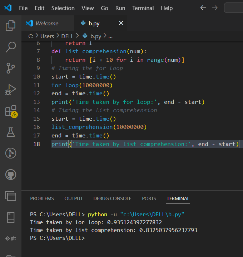Screen dimensions: 243x257
Task: Switch to the DEBUG CONSOLE panel tab
Action: tap(113, 198)
